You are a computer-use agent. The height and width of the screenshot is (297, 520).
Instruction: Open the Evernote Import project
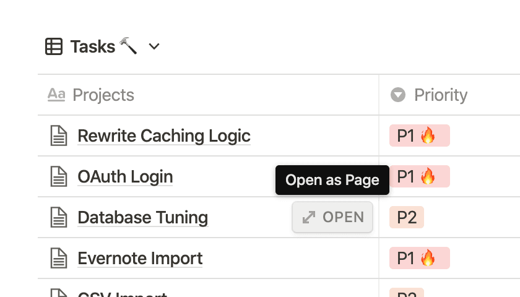point(140,258)
